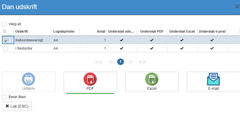The image size is (240, 115).
Task: Click Understøt Excel checkmark for I Restordre
Action: pyautogui.click(x=182, y=48)
